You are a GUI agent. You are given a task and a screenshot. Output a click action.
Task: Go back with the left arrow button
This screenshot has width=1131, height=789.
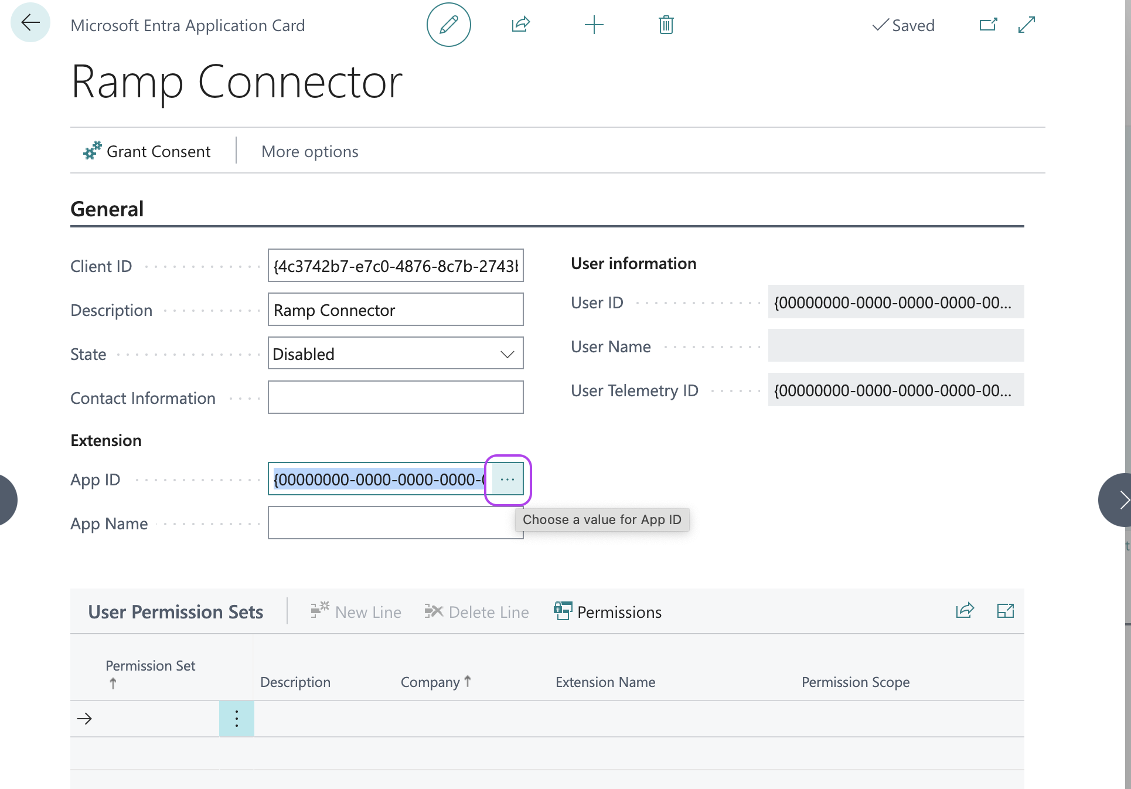30,23
